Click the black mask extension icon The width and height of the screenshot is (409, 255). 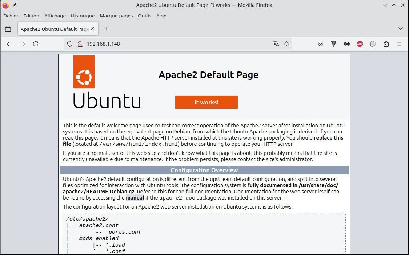(x=347, y=44)
